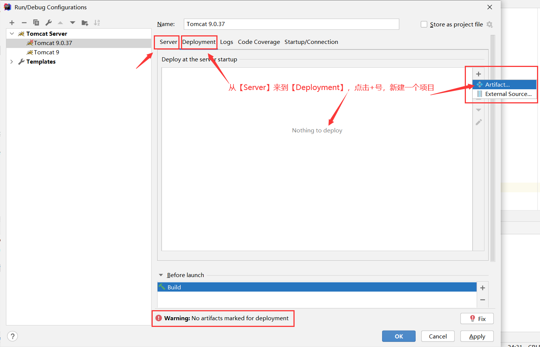Open the Startup/Connection tab

click(x=311, y=42)
